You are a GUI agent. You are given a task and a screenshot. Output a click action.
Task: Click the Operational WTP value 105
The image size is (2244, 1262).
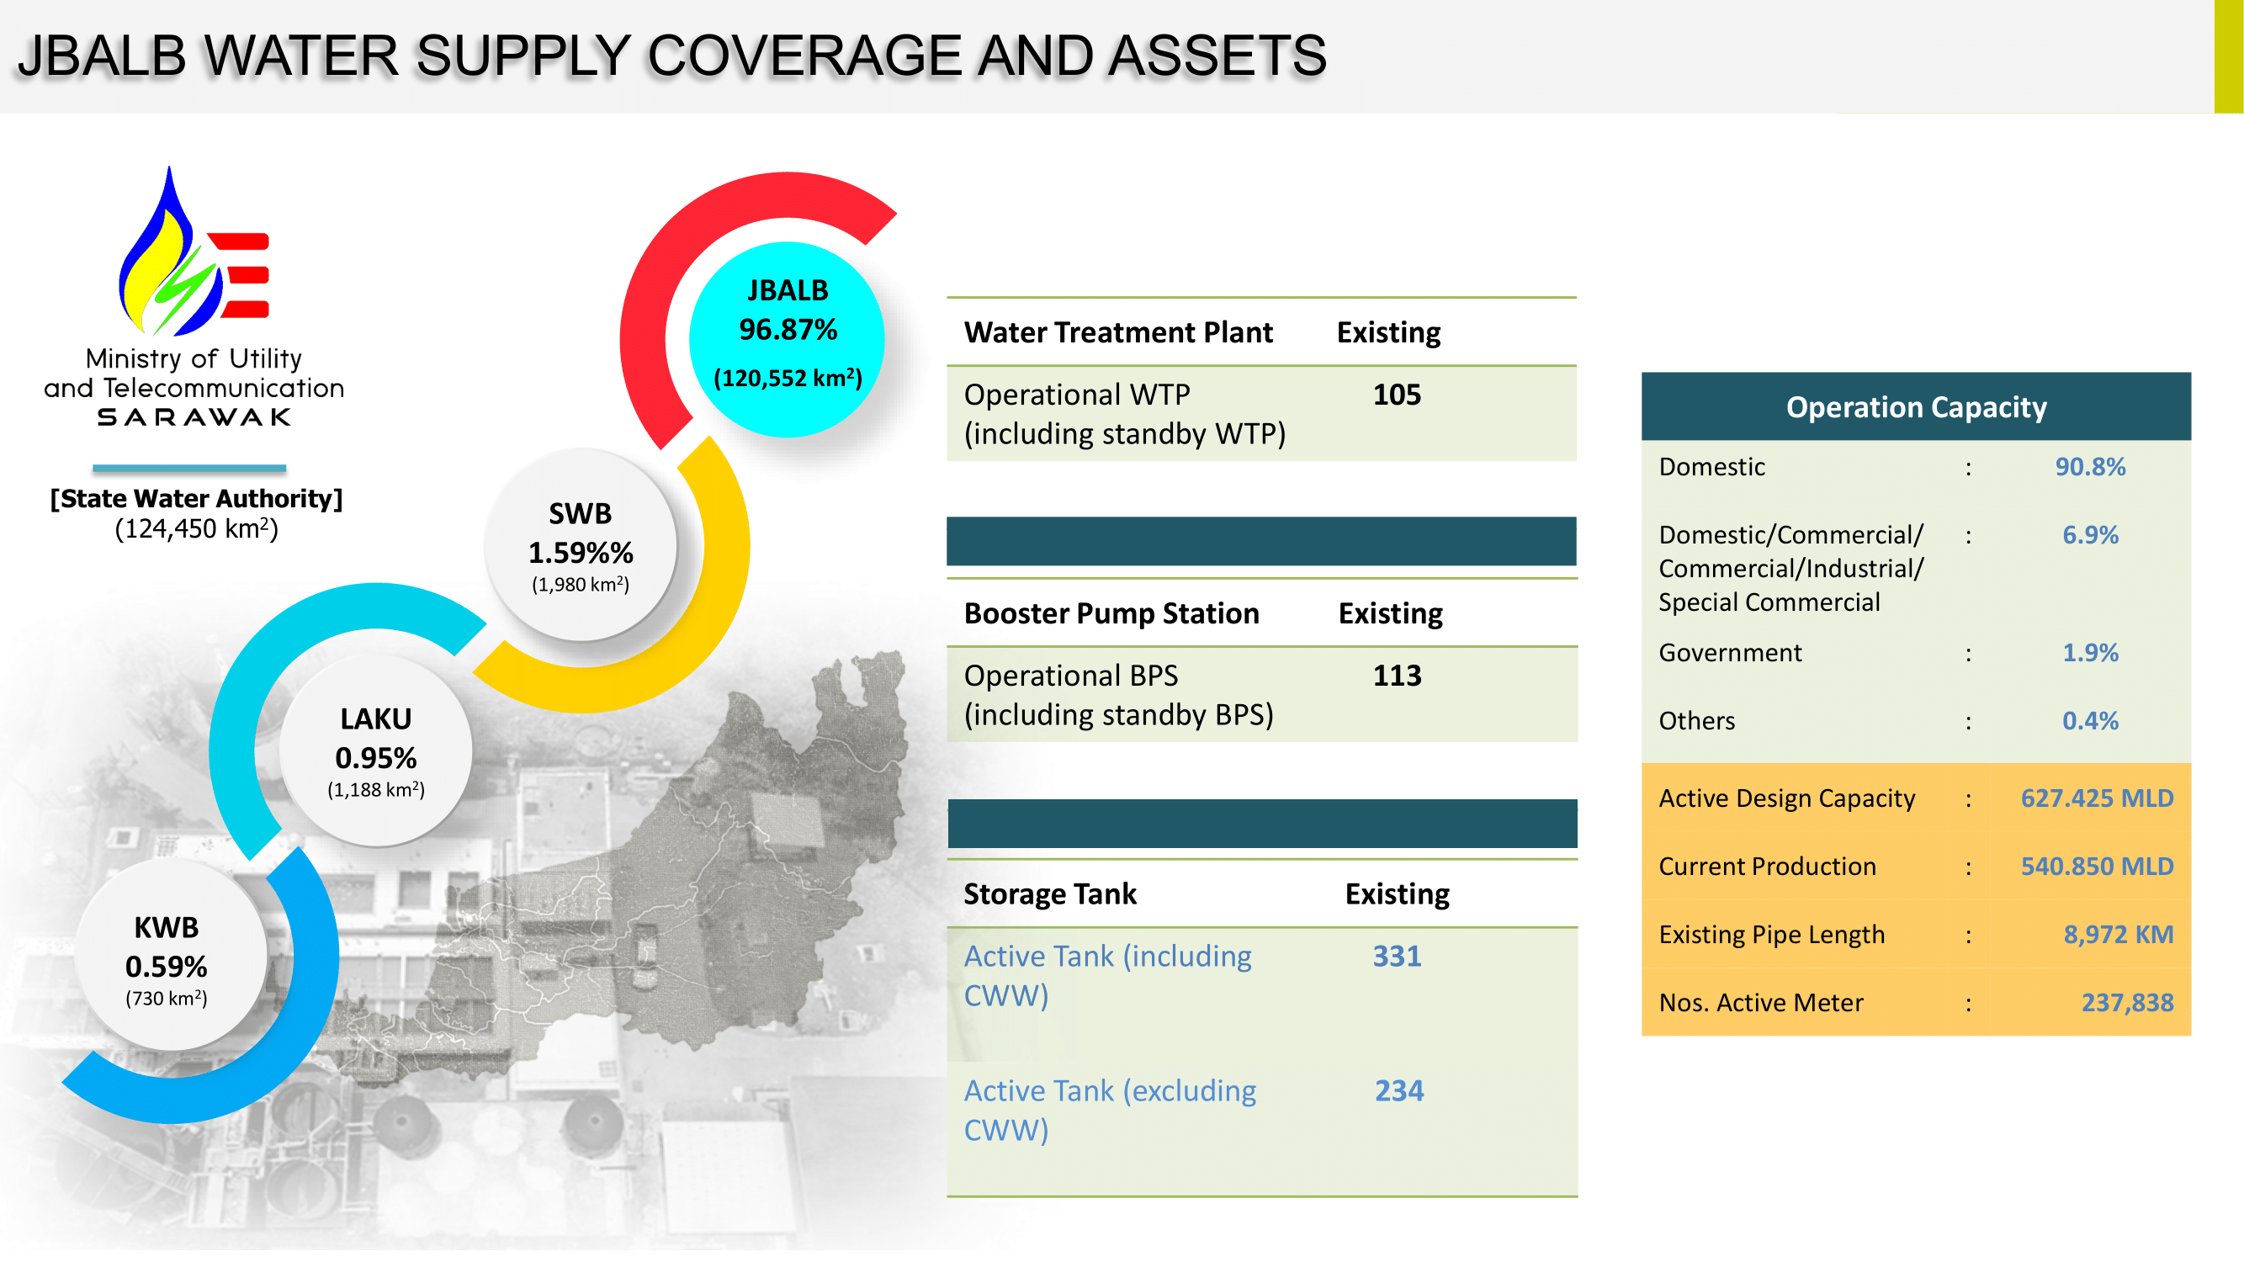[x=1397, y=395]
